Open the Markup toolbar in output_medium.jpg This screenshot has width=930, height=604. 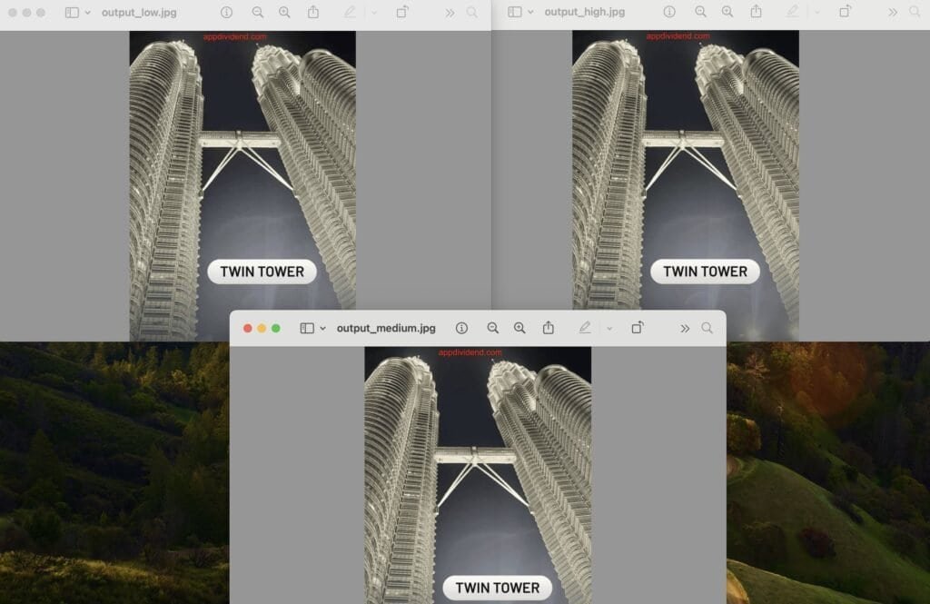tap(585, 328)
